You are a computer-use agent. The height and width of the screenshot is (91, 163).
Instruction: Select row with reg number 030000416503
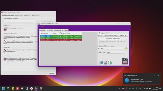coord(61,36)
